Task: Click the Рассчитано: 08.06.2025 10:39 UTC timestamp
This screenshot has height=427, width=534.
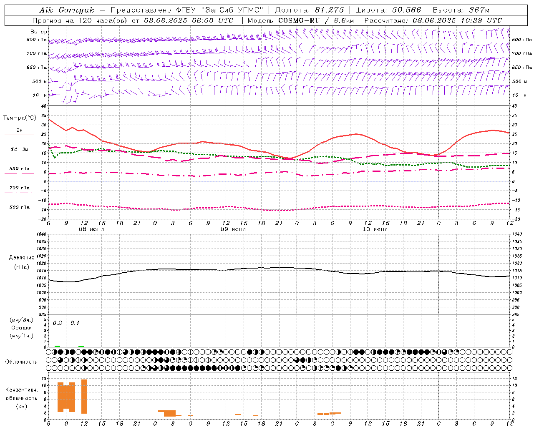Action: [x=433, y=20]
